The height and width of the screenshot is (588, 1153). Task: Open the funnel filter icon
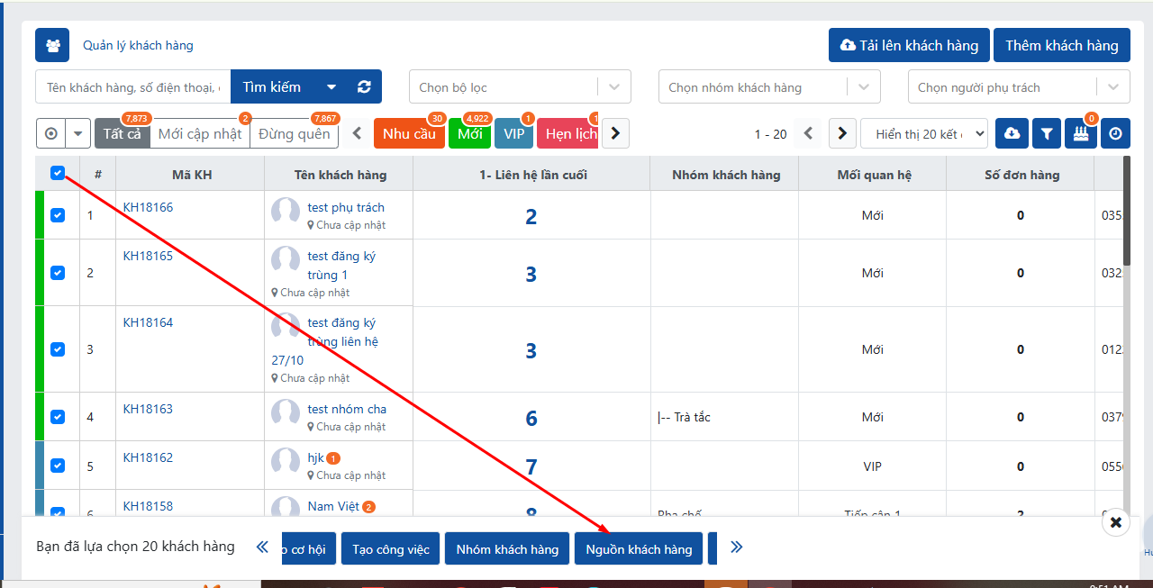click(x=1046, y=133)
